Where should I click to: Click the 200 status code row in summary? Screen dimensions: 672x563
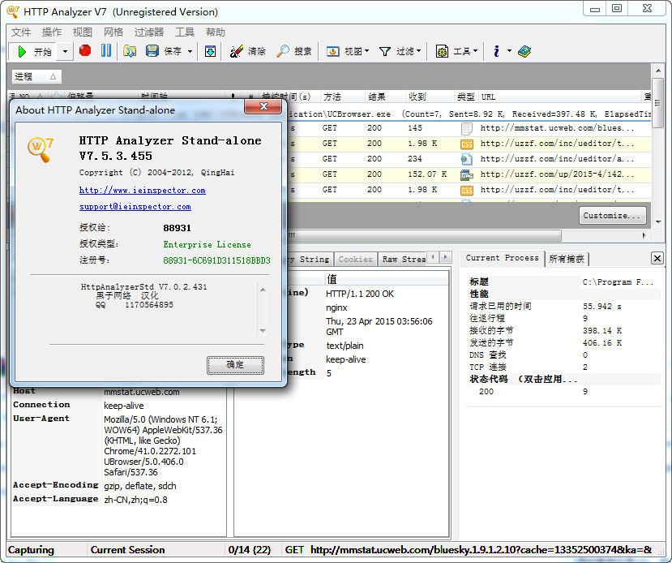(x=564, y=392)
